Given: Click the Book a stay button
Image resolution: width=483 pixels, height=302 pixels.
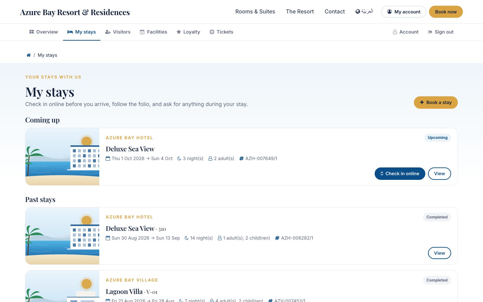Looking at the screenshot, I should 436,102.
